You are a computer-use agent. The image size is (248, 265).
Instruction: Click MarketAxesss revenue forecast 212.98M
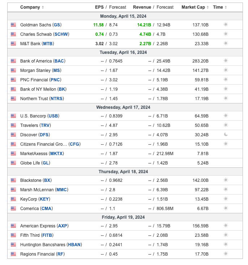tap(165, 154)
